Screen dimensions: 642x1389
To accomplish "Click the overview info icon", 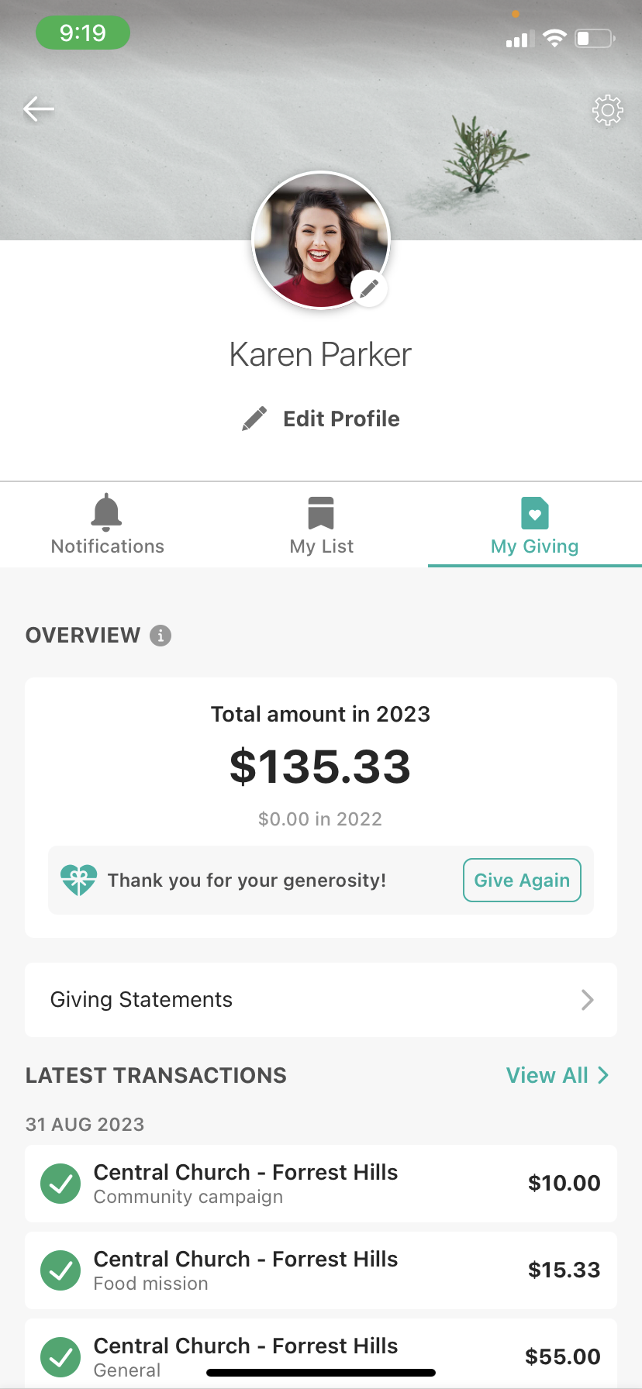I will (x=160, y=636).
